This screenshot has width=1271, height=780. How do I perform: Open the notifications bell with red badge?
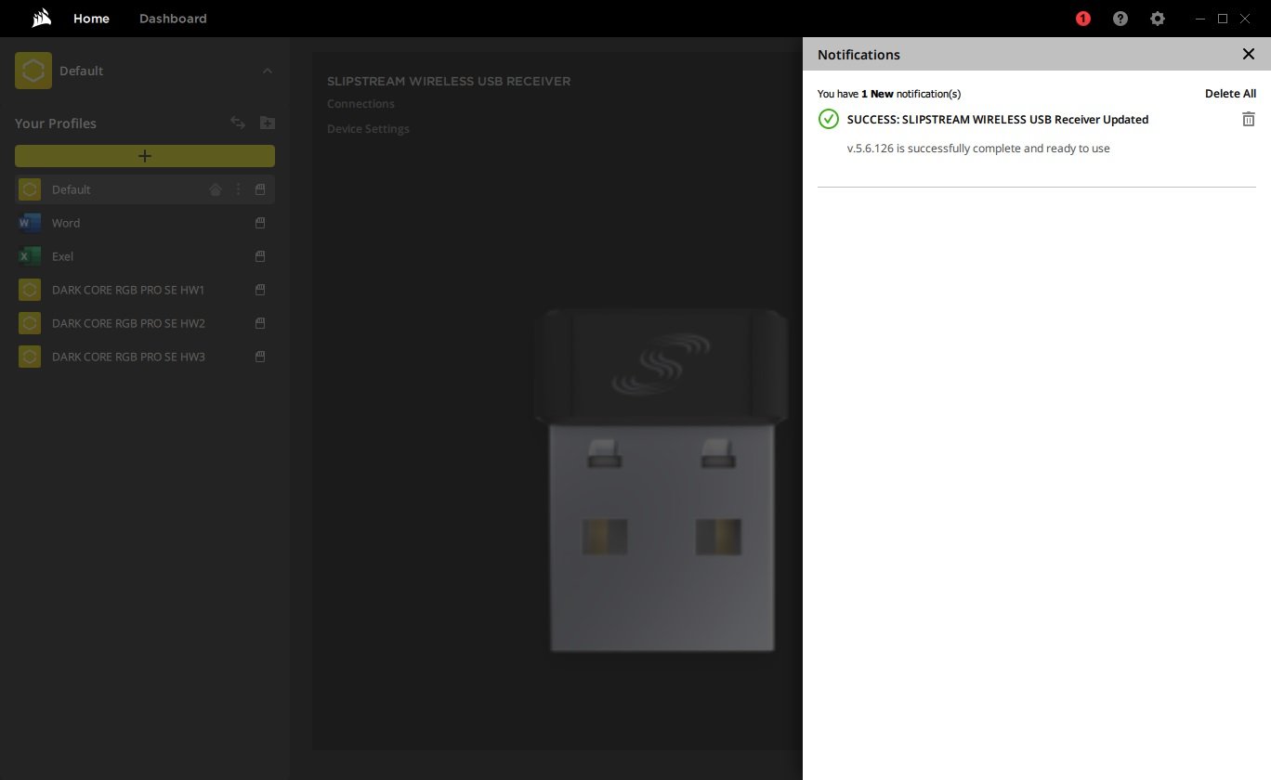[1083, 19]
